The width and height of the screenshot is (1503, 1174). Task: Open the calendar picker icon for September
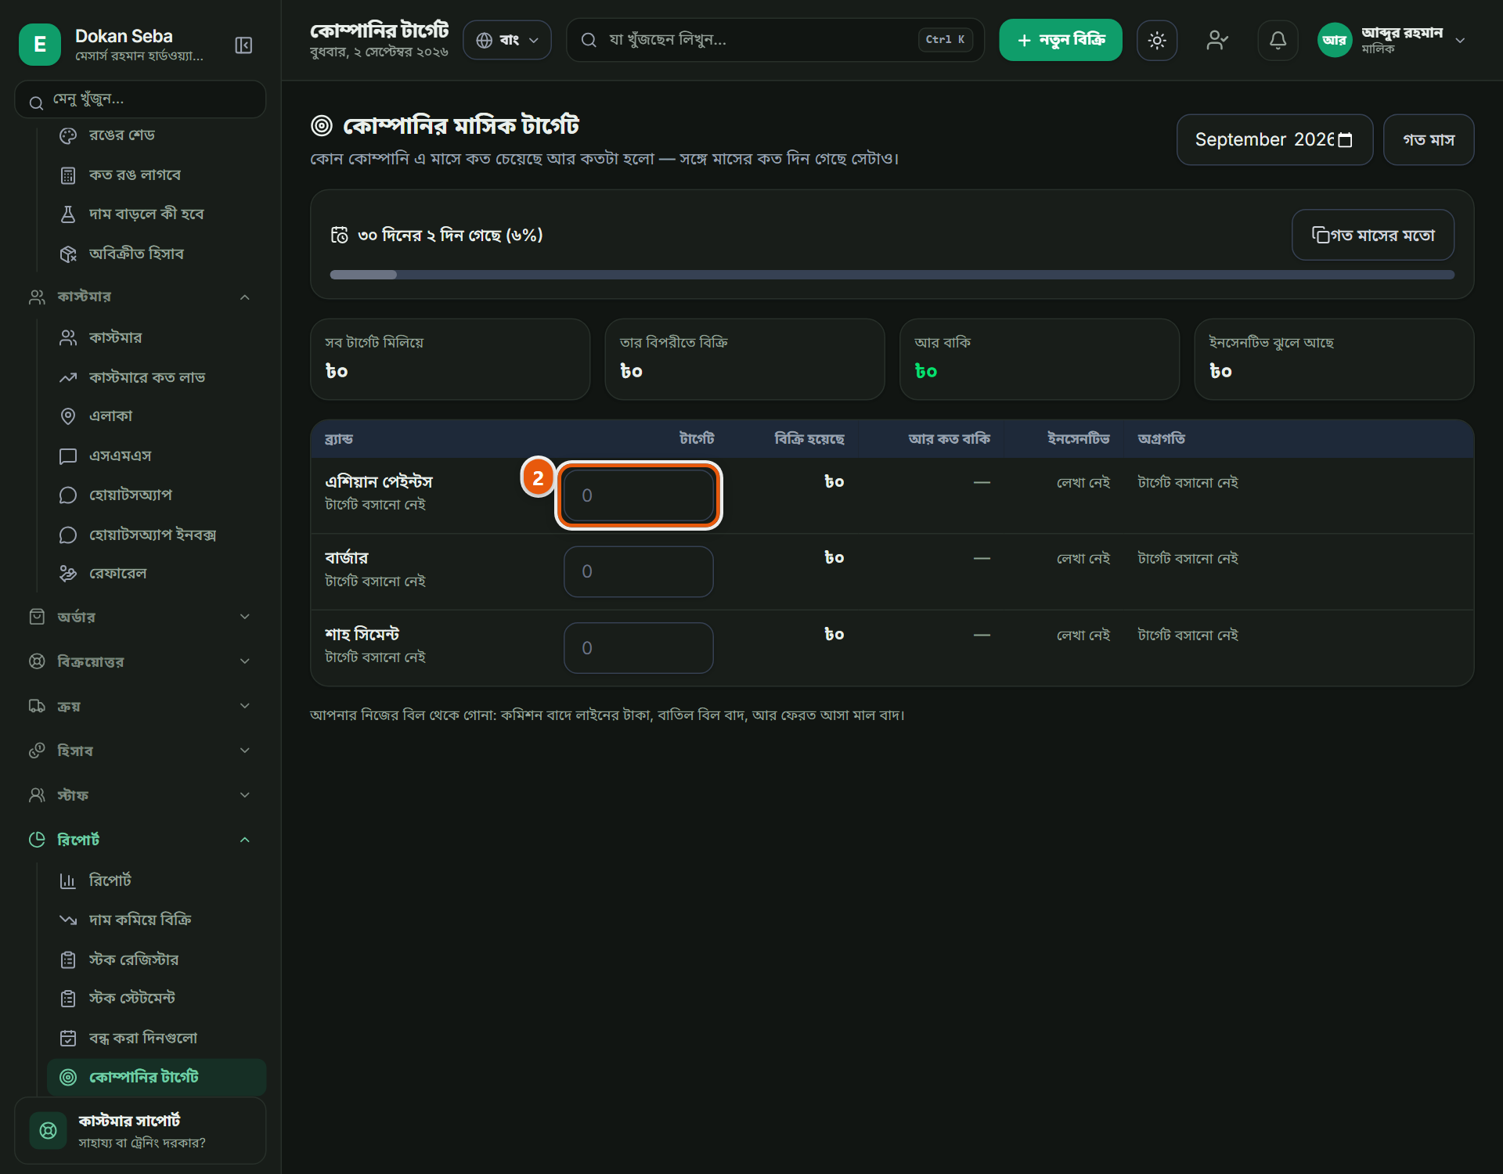pyautogui.click(x=1345, y=140)
